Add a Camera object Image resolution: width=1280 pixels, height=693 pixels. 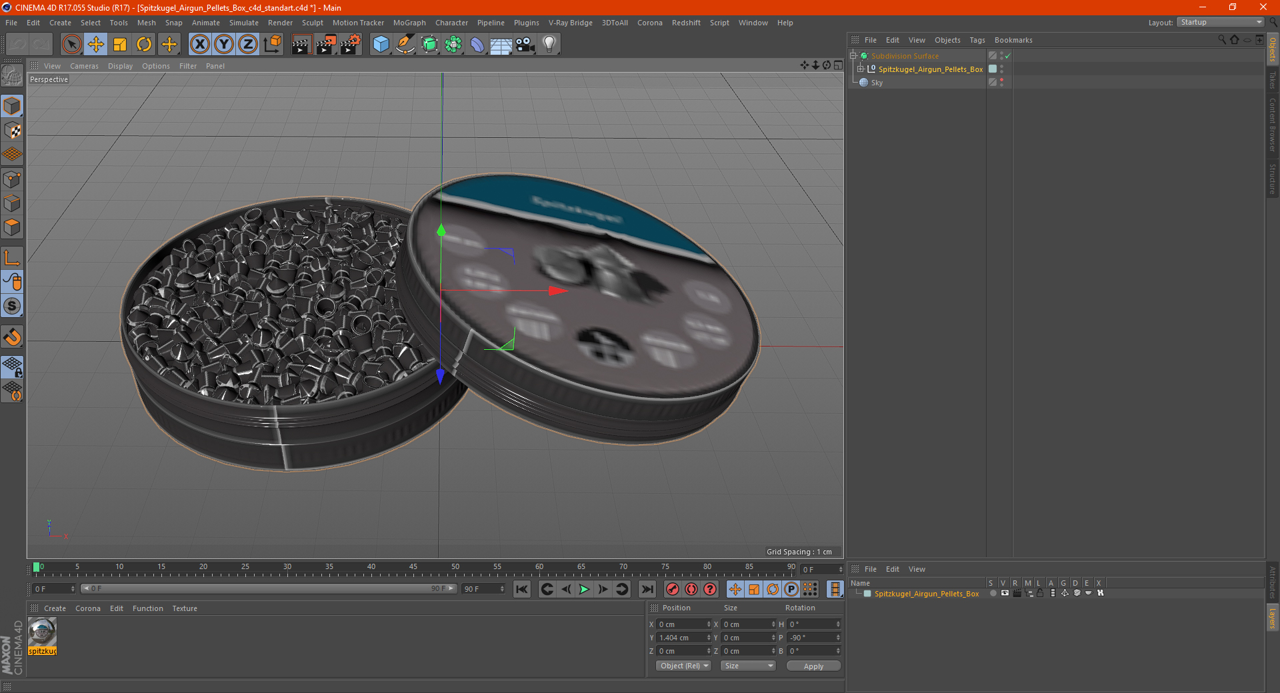pos(525,45)
